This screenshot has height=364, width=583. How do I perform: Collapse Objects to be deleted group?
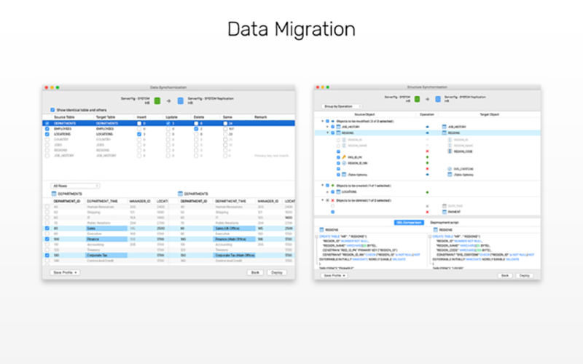322,200
